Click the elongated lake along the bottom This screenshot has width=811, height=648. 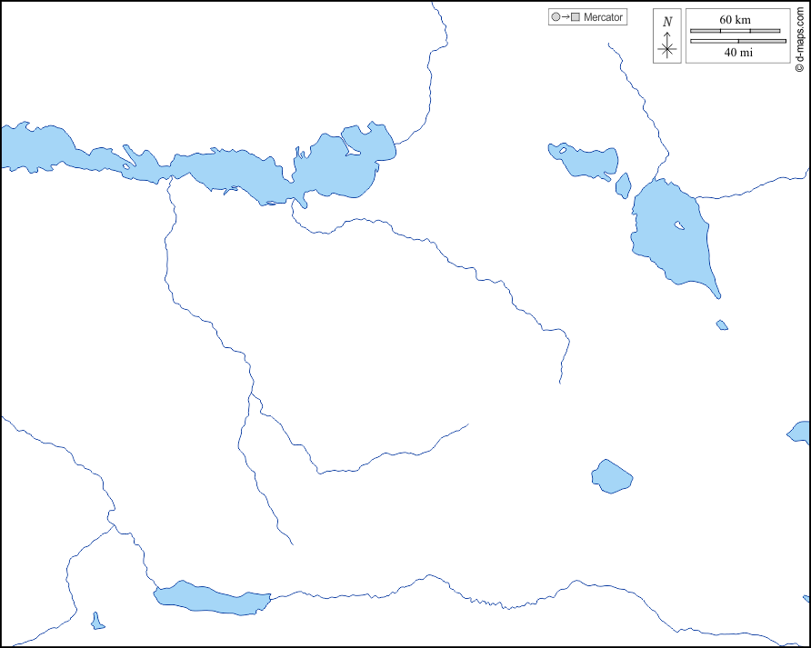pos(213,599)
